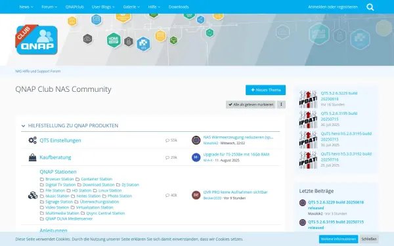
Task: Open thread QVR PRO keine Aufnahmen sichtbar
Action: pyautogui.click(x=236, y=192)
